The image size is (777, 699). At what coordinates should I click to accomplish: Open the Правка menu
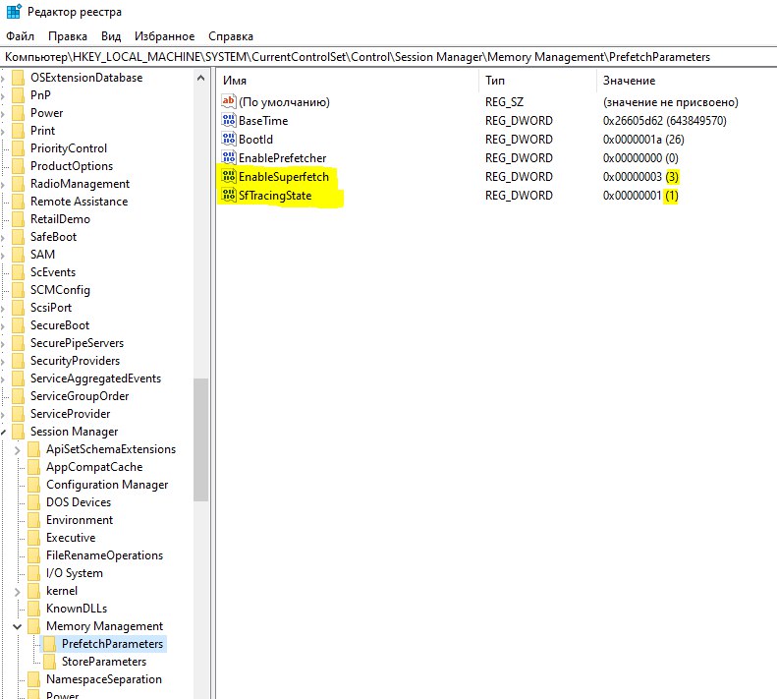[x=68, y=36]
